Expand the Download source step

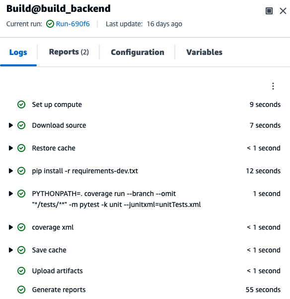11,125
